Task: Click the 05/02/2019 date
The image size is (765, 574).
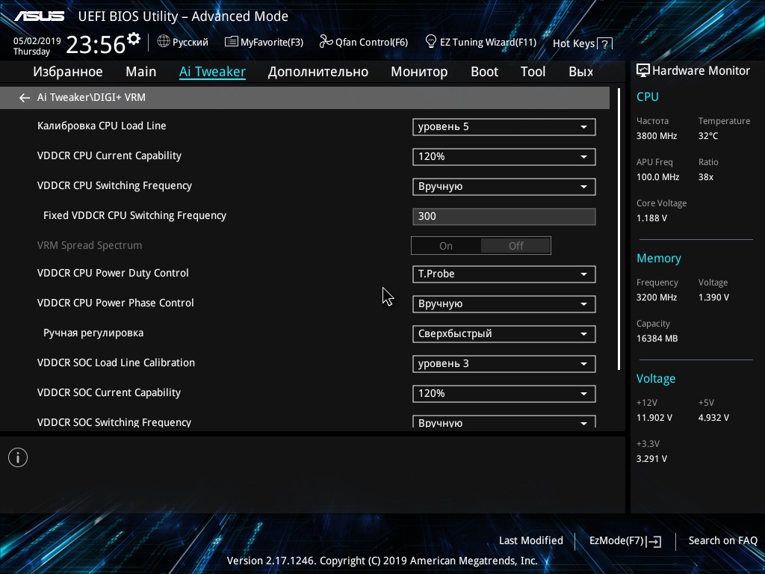Action: click(x=37, y=41)
